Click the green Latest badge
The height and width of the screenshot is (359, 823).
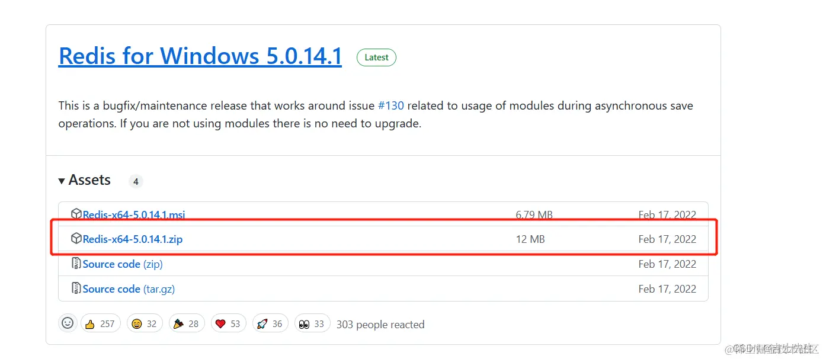point(376,57)
